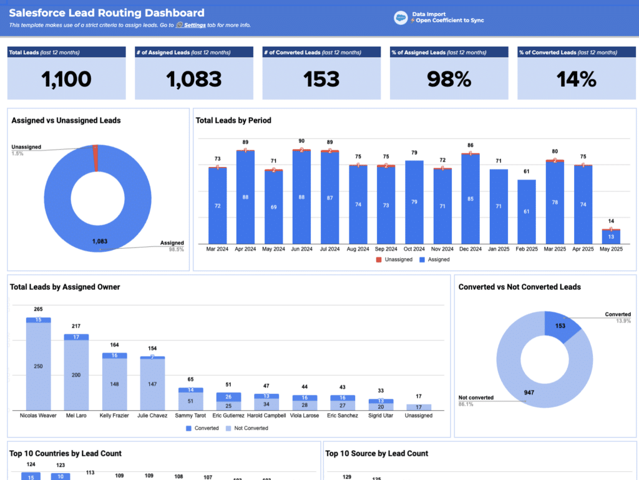Click the red Unassigned slice of donut
Viewport: 639px width, 480px height.
[x=95, y=158]
